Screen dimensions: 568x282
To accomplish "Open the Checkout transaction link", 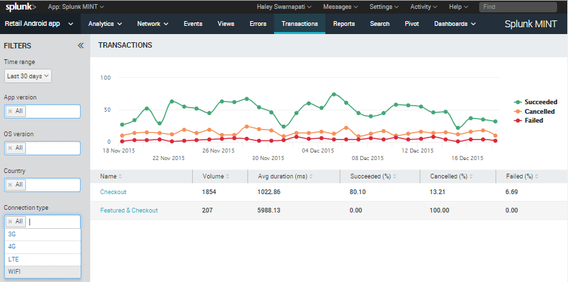I will coord(113,192).
